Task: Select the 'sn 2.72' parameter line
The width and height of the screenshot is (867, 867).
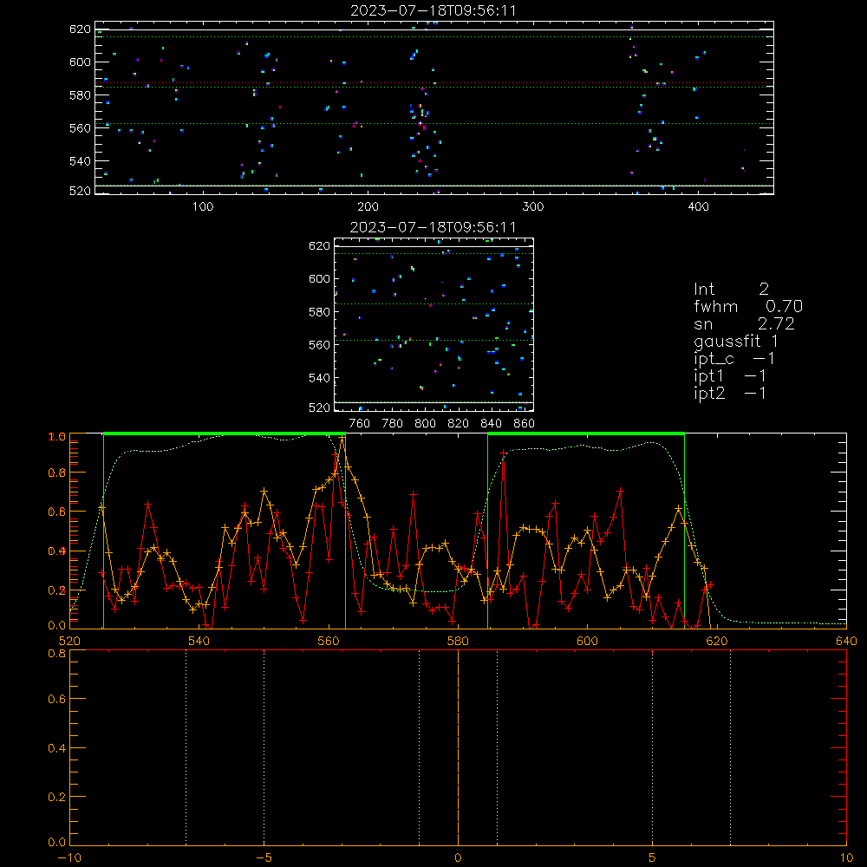Action: [744, 323]
